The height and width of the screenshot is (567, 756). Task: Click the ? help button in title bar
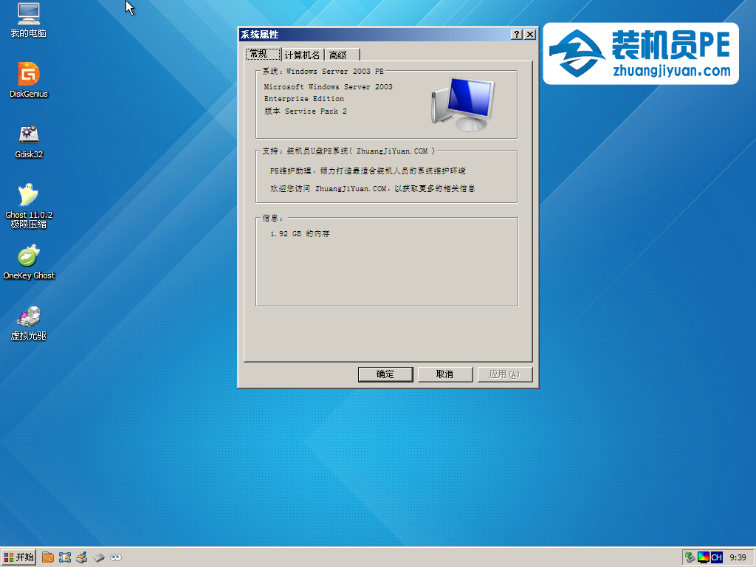pyautogui.click(x=516, y=34)
